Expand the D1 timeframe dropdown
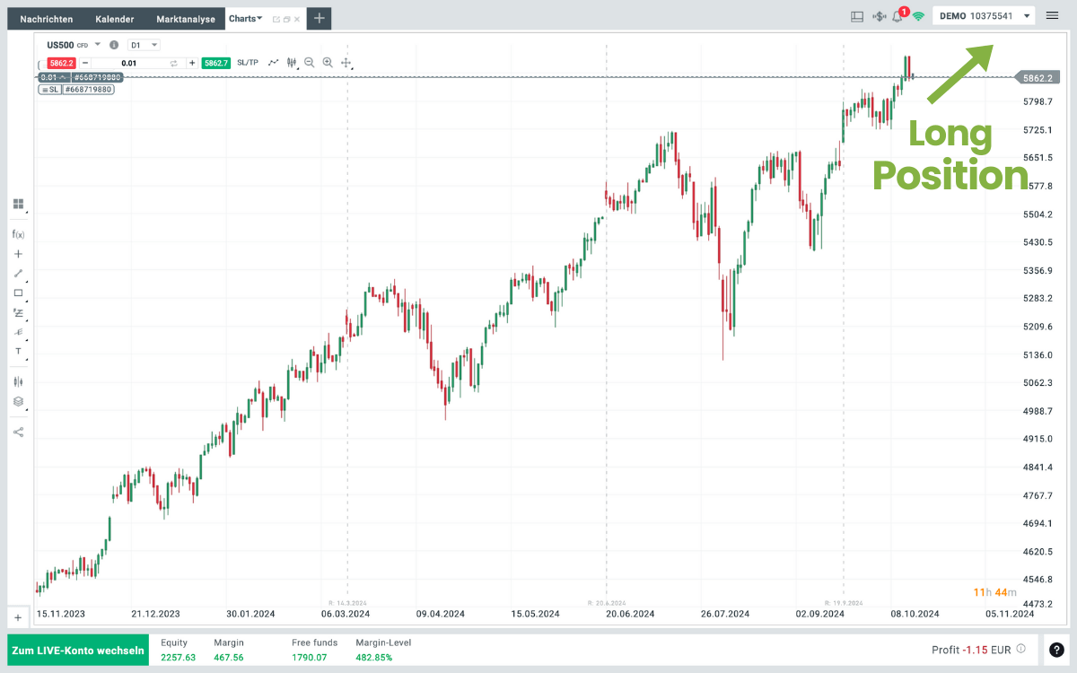The width and height of the screenshot is (1077, 673). (144, 45)
